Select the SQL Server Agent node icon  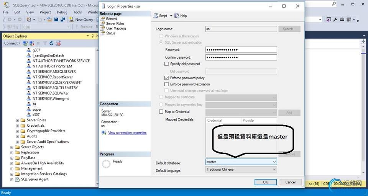click(x=17, y=180)
